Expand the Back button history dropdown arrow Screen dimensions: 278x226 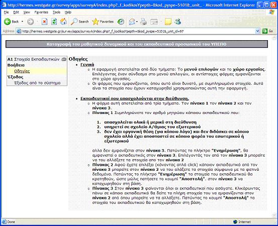click(x=22, y=22)
